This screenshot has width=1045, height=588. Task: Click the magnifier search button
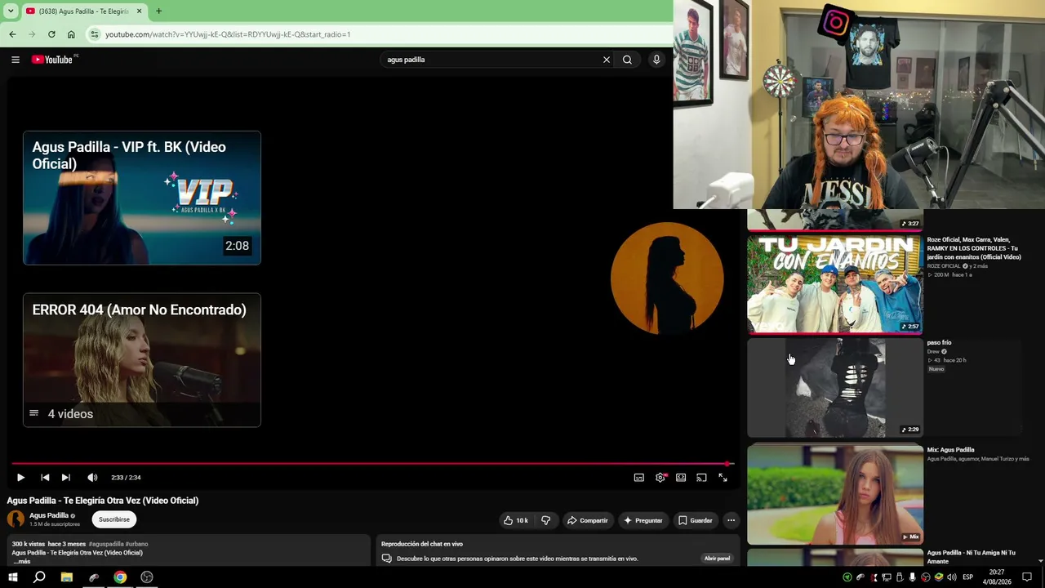627,60
